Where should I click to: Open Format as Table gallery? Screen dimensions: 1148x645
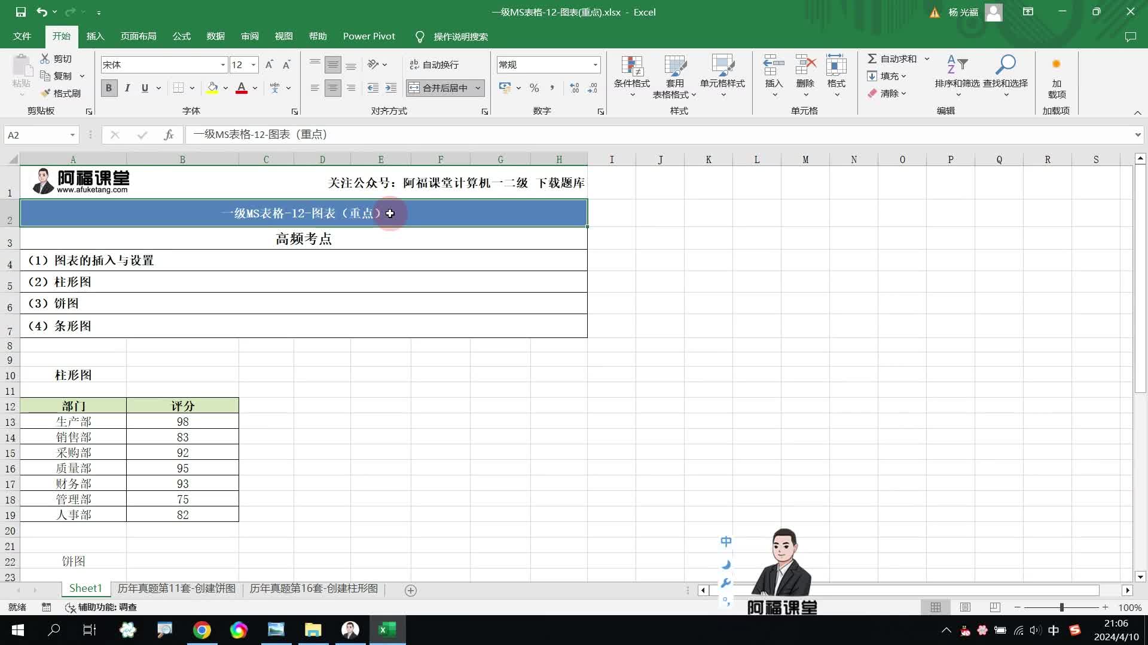tap(674, 76)
